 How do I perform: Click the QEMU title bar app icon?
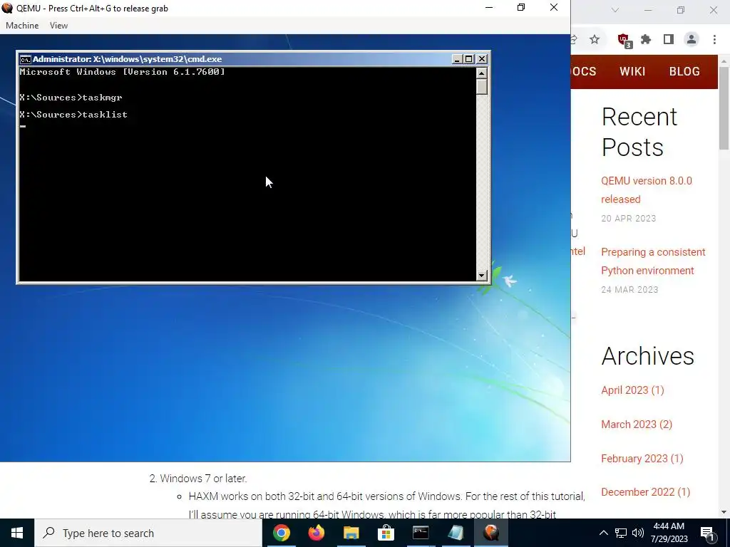pyautogui.click(x=7, y=8)
